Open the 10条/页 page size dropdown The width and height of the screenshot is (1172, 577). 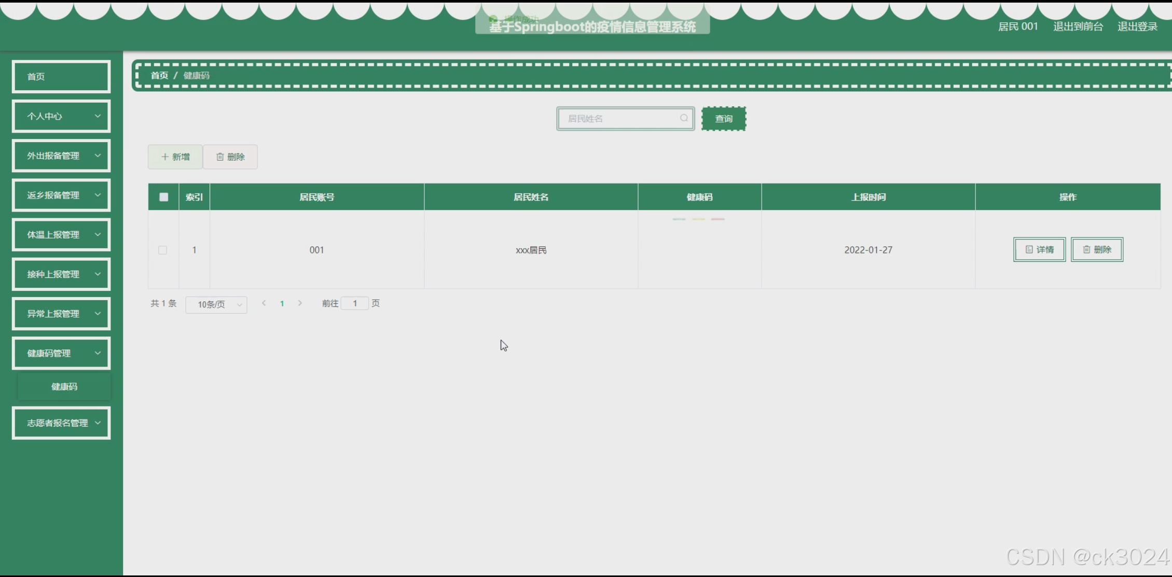[x=216, y=304]
